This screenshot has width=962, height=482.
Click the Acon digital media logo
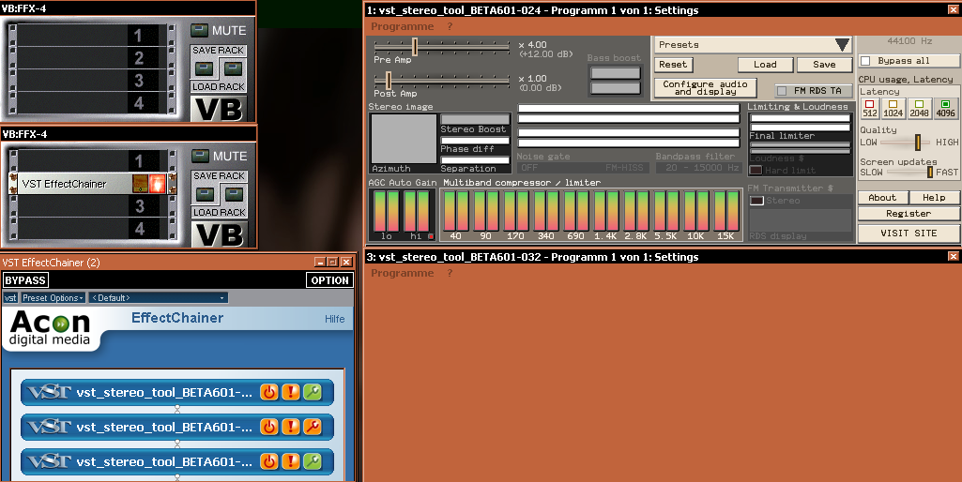click(x=50, y=328)
